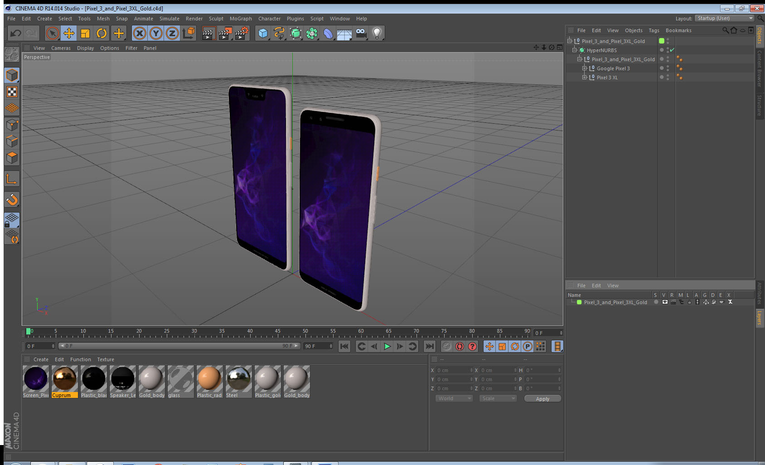
Task: Open the Scale mode dropdown
Action: [x=498, y=398]
